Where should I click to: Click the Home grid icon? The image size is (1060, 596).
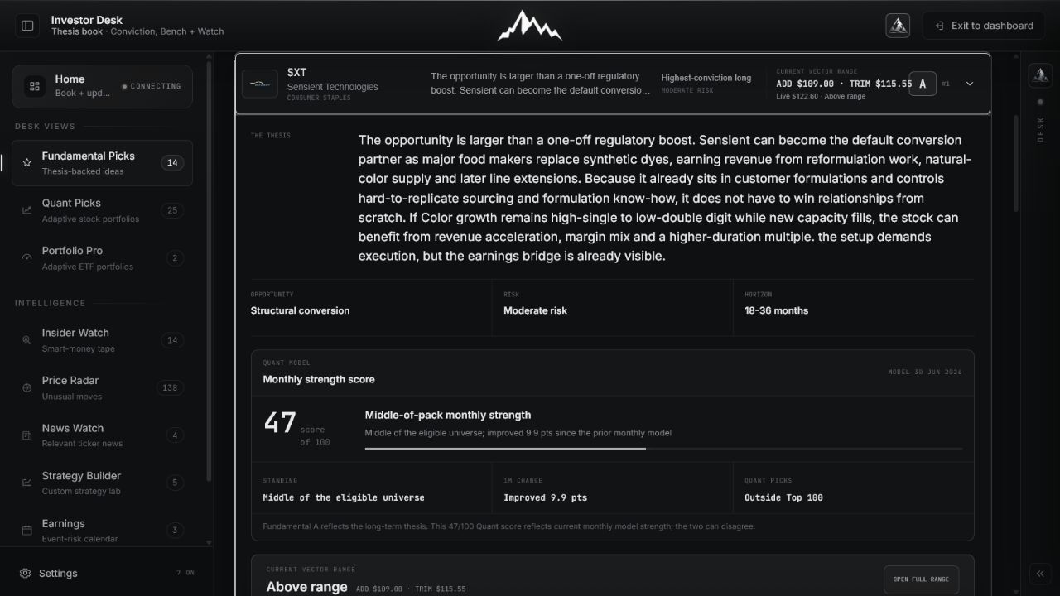(35, 86)
